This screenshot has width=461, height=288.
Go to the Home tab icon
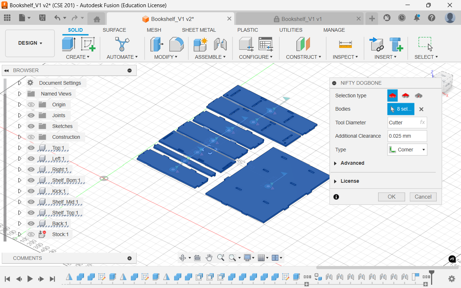pyautogui.click(x=97, y=19)
